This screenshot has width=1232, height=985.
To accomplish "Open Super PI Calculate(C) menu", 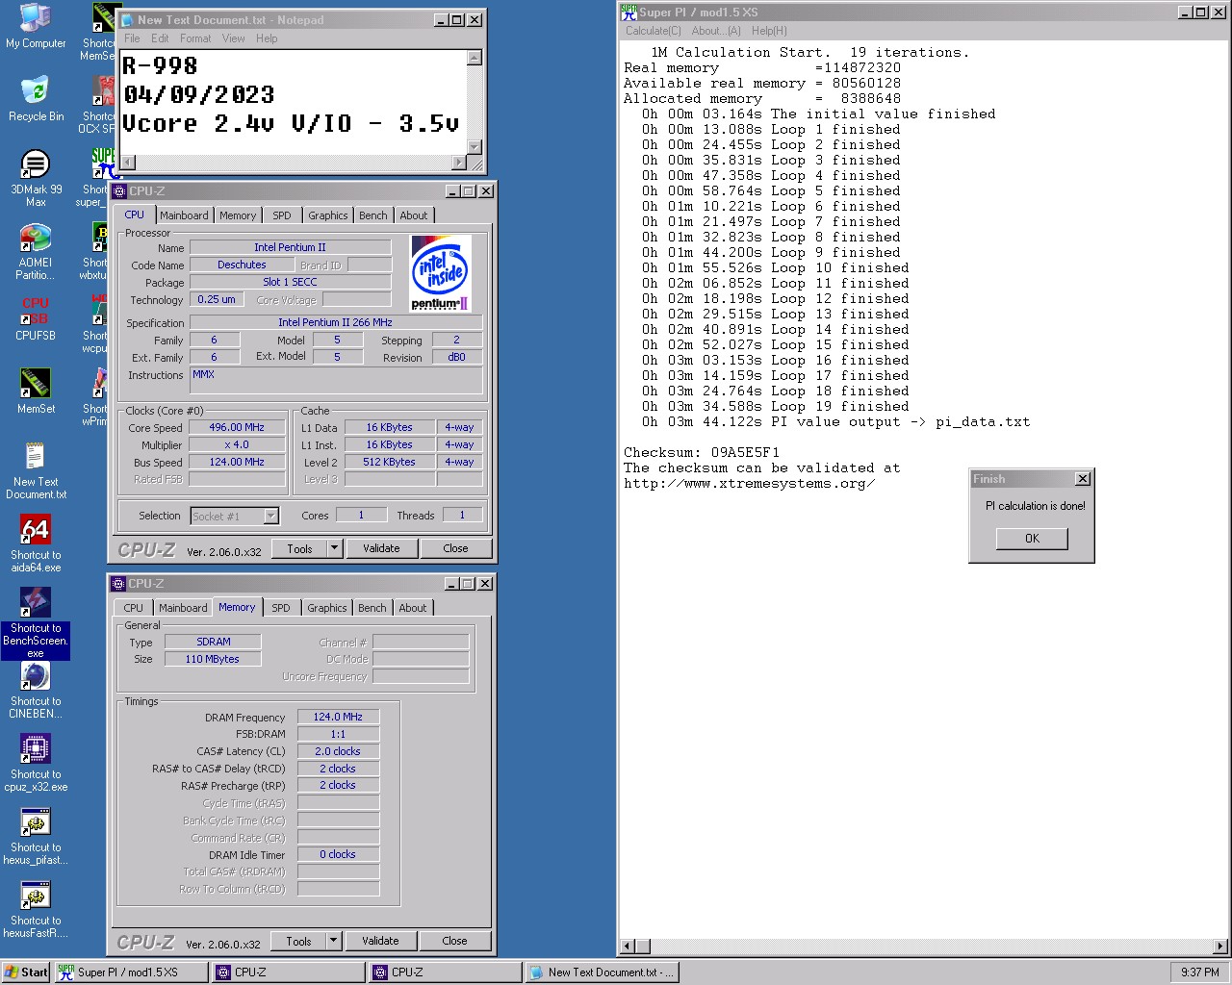I will [654, 31].
